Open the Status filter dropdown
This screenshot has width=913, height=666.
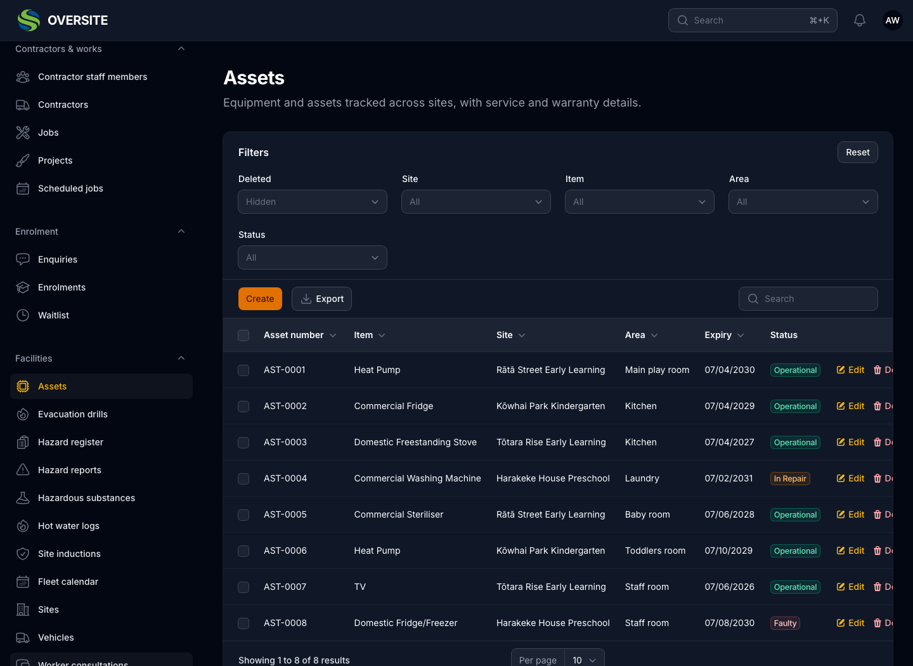[x=313, y=258]
